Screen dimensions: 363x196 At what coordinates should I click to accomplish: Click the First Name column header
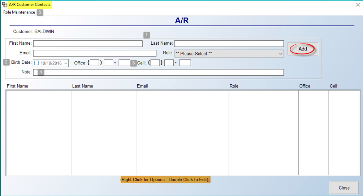[x=18, y=86]
